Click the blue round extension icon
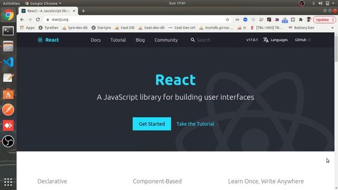338x190 pixels. coord(245,20)
